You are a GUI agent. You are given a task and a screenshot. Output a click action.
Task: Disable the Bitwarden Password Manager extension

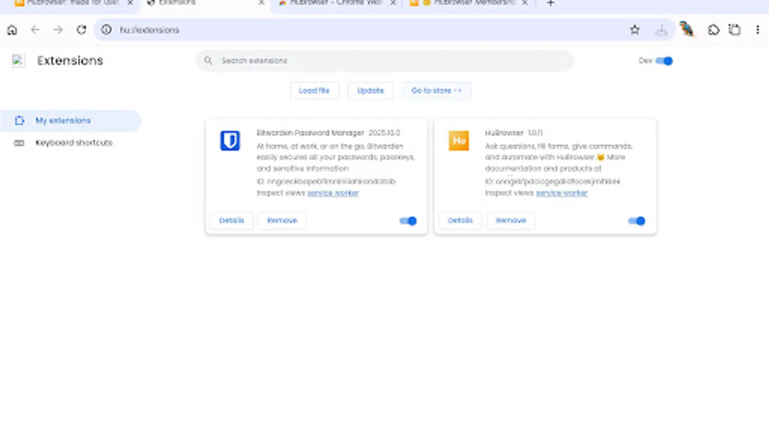point(407,221)
